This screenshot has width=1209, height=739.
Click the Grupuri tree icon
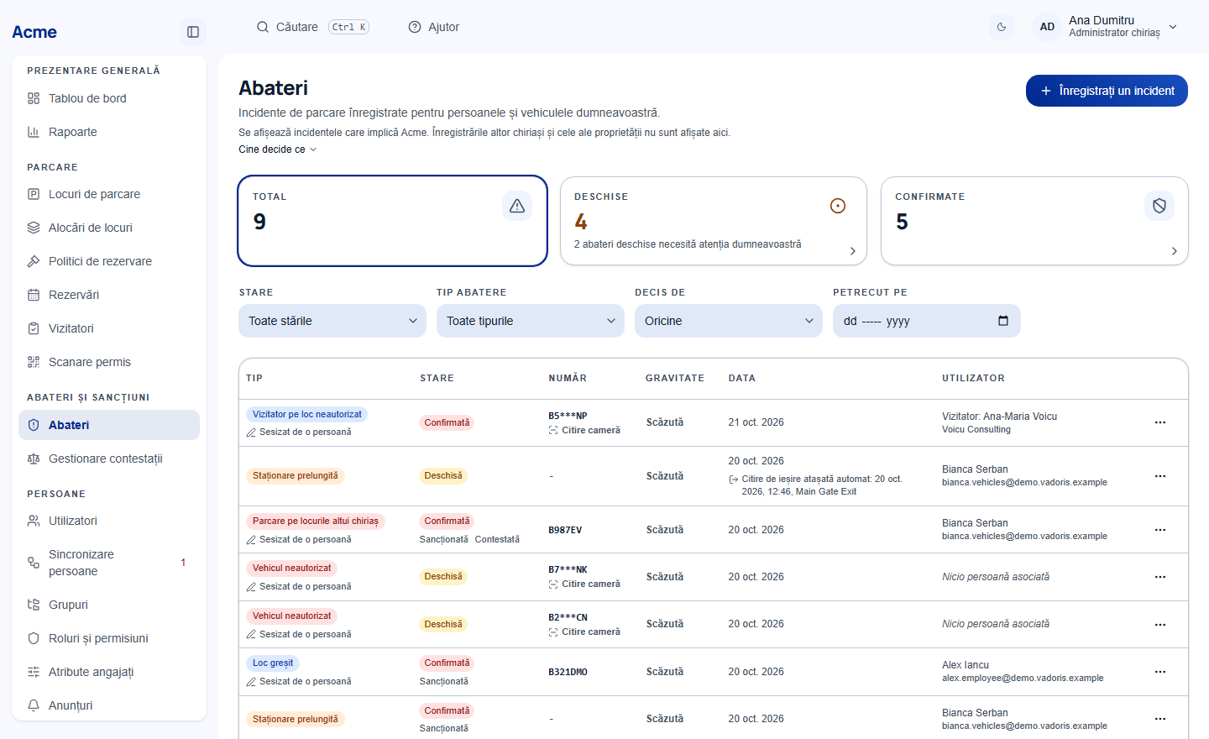click(x=34, y=605)
